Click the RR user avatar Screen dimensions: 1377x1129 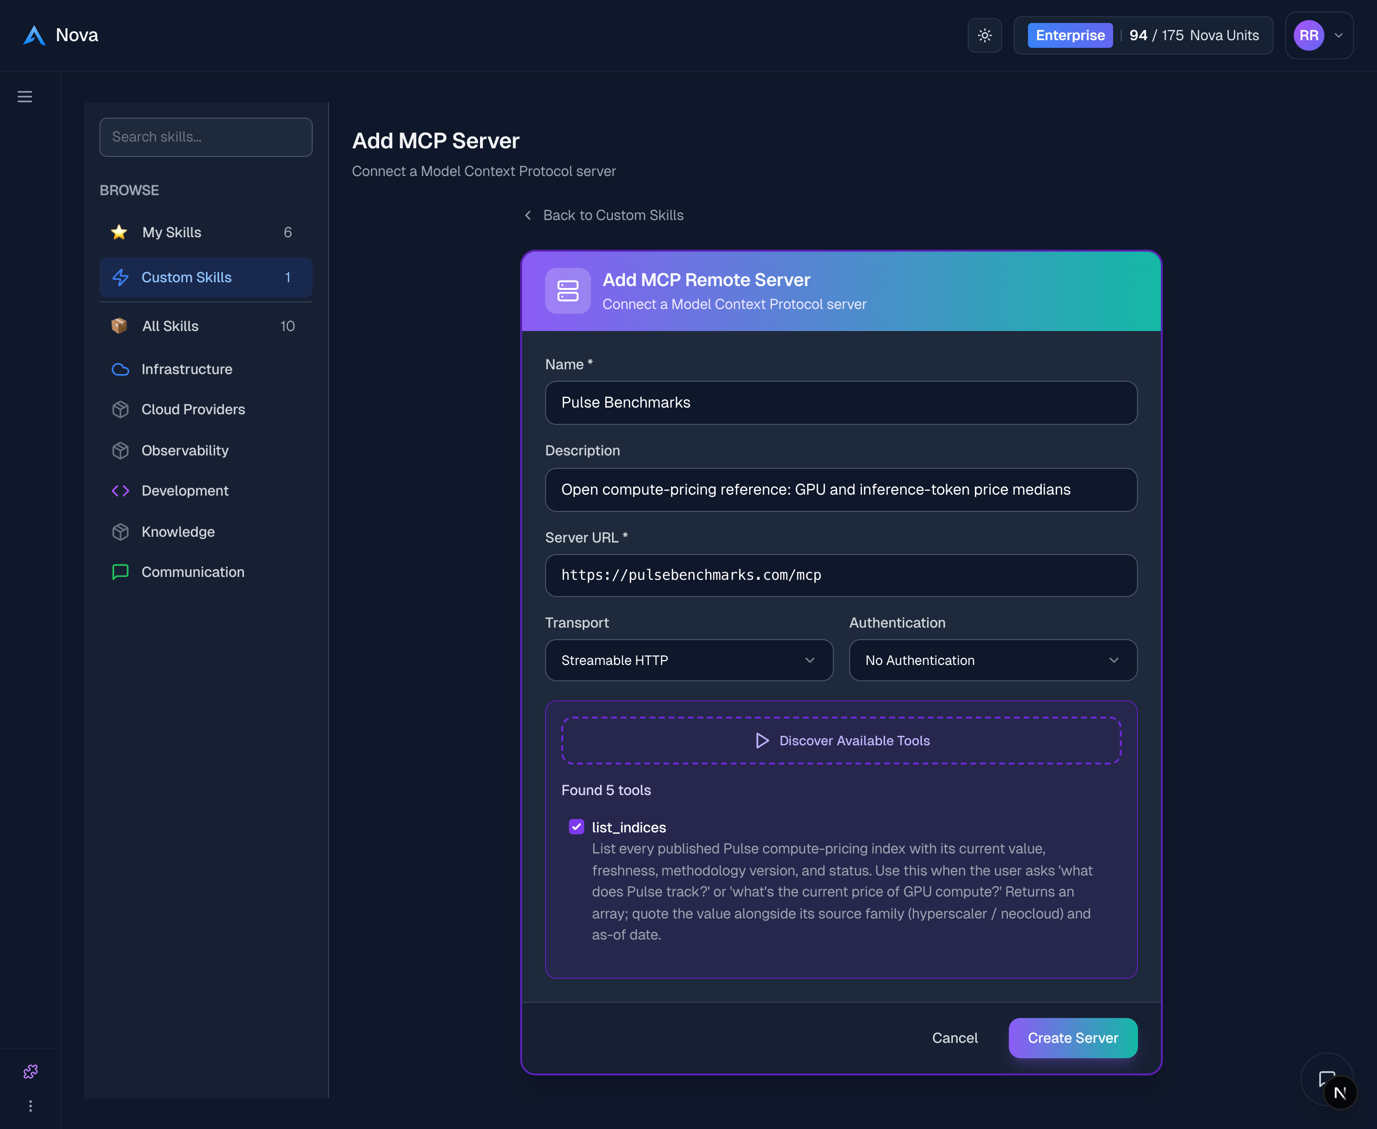[x=1309, y=35]
